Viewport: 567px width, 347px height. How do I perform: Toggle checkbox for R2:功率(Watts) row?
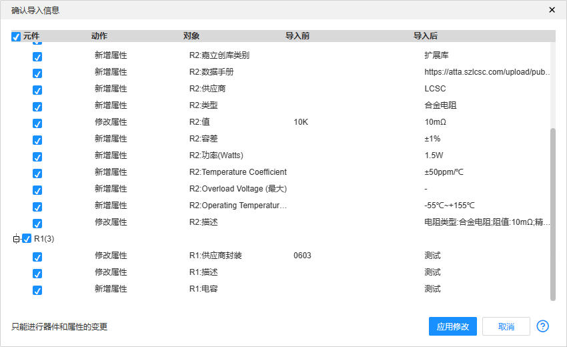(37, 157)
